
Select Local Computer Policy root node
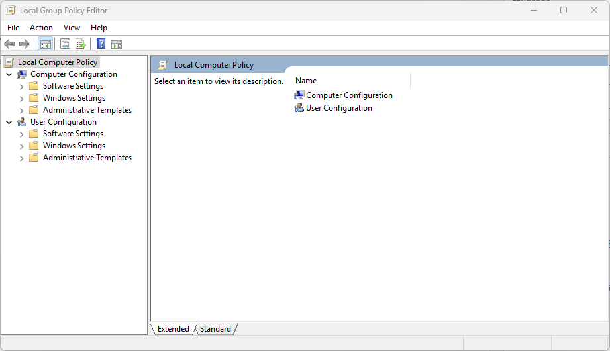(57, 62)
